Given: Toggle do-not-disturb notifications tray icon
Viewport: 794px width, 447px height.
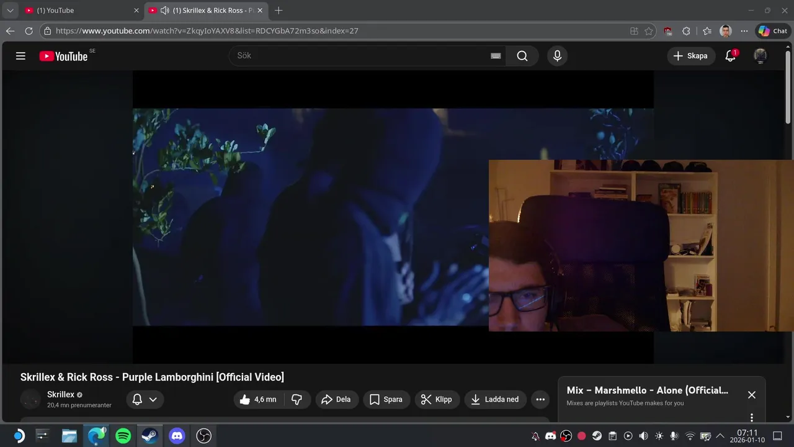Looking at the screenshot, I should [535, 436].
